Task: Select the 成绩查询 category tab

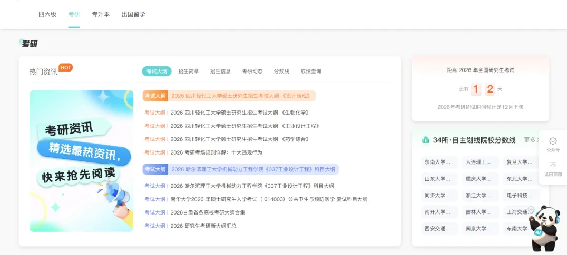Action: pos(310,72)
